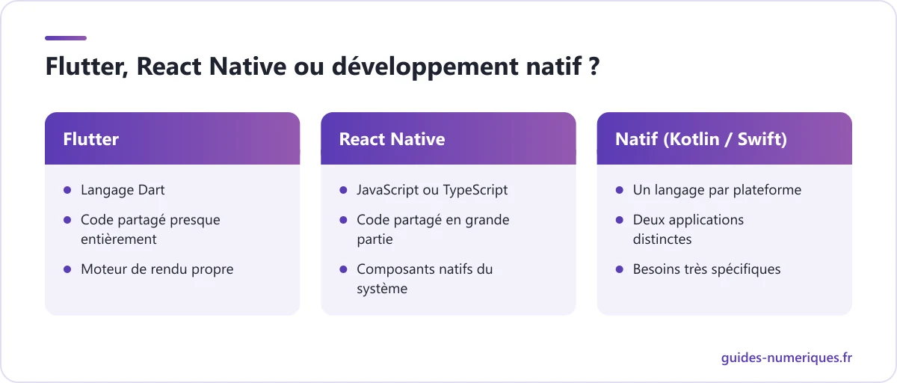Click the title "Flutter, React Native ou développement natif ?"

click(322, 67)
